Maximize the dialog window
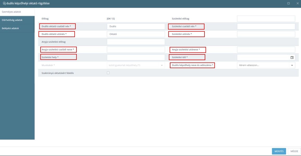Image resolution: width=301 pixels, height=156 pixels. (x=288, y=3)
